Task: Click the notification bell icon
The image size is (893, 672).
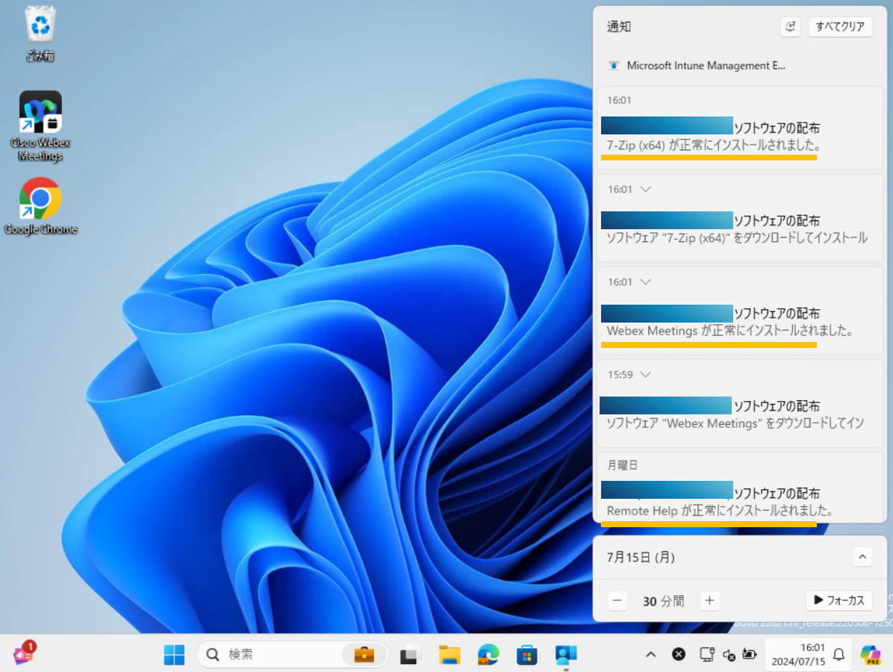Action: 839,654
